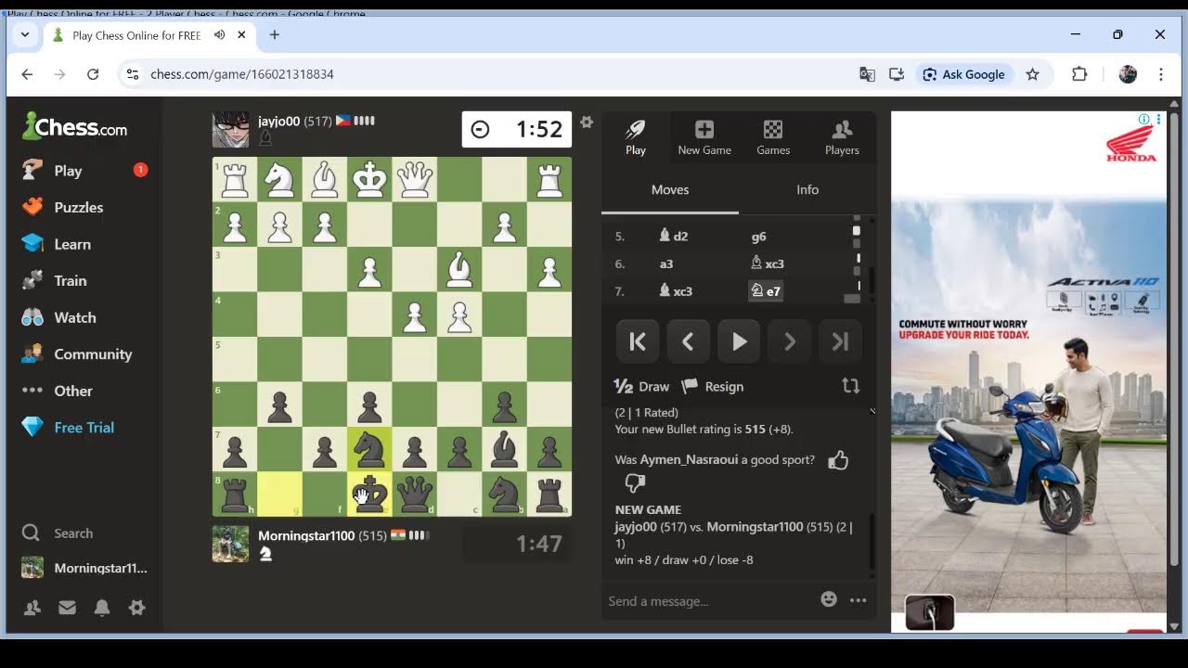Jump to the last move

840,341
